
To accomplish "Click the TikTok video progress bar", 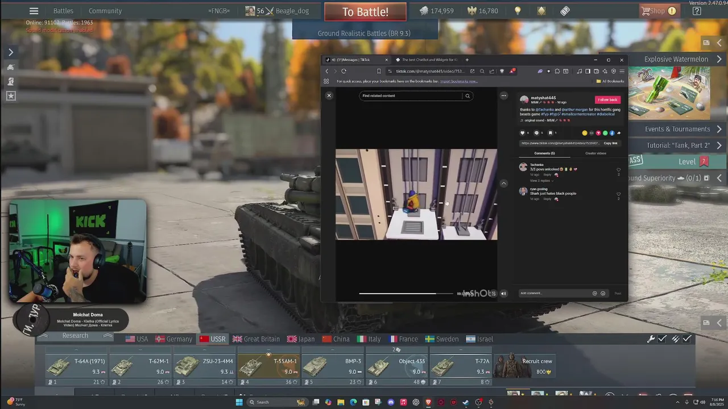I will coord(406,294).
